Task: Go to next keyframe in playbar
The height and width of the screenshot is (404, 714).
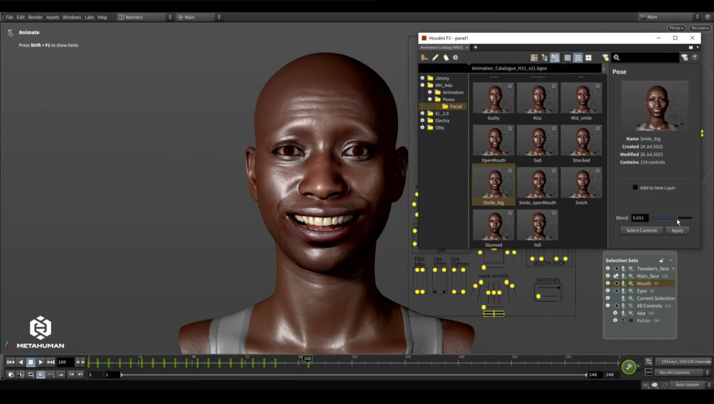Action: pyautogui.click(x=80, y=375)
